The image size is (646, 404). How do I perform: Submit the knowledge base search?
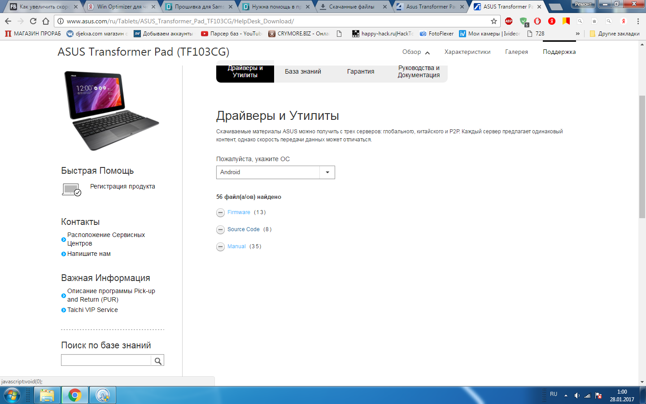157,360
